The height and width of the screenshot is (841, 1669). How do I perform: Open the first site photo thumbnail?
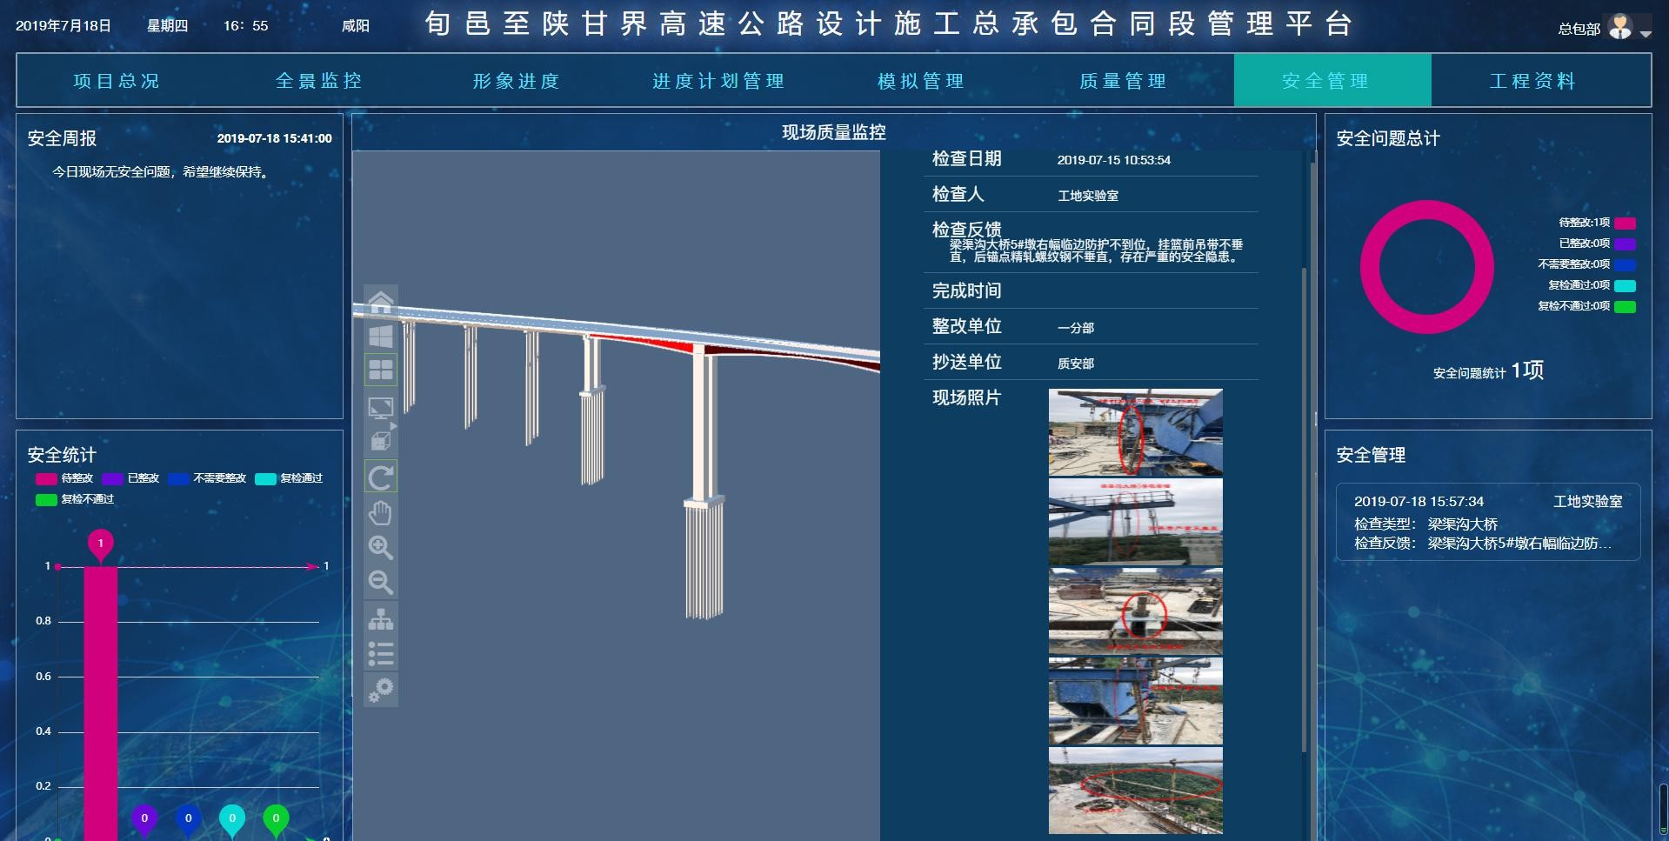[1135, 432]
